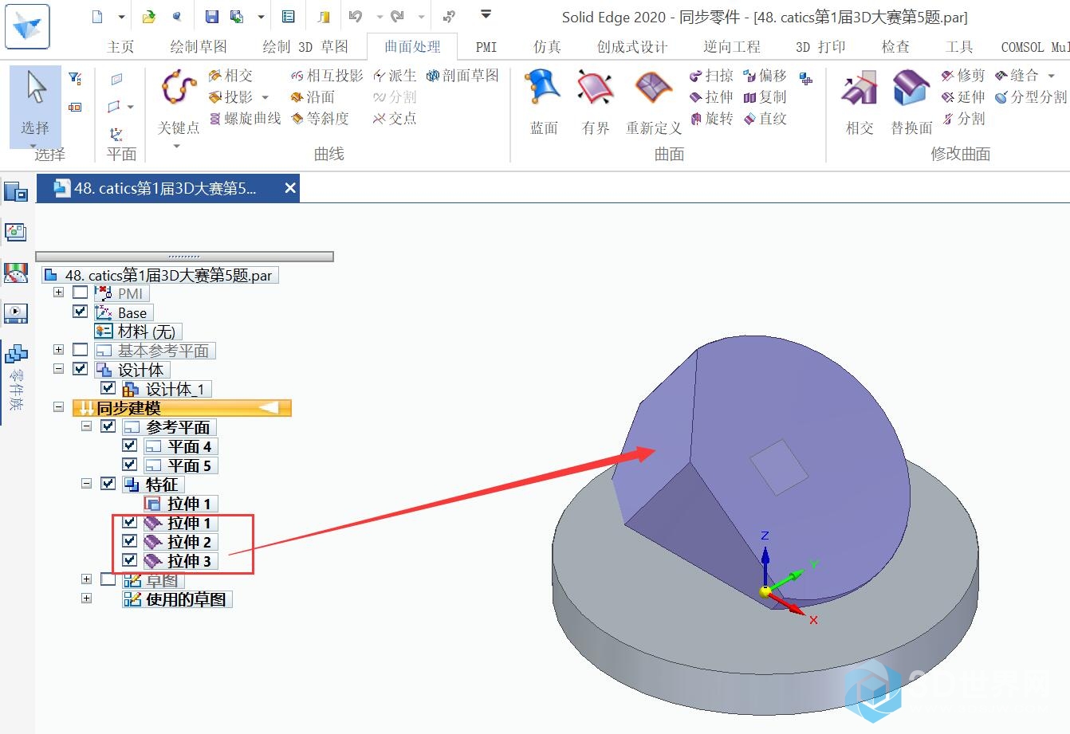Collapse the 同步建模 node
The height and width of the screenshot is (734, 1070).
58,407
